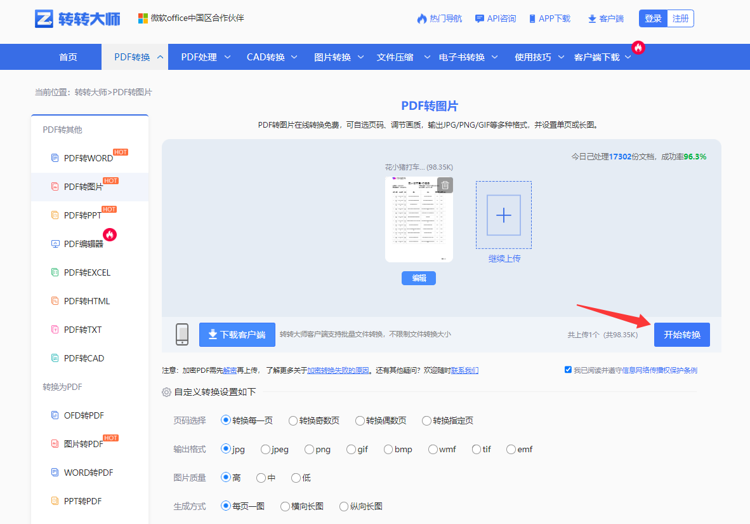Choose bmp output format
The width and height of the screenshot is (750, 524).
pyautogui.click(x=388, y=449)
